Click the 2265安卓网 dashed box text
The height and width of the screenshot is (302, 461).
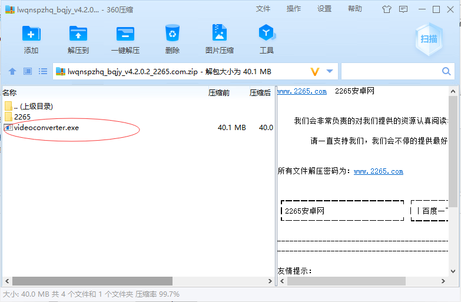coord(304,211)
